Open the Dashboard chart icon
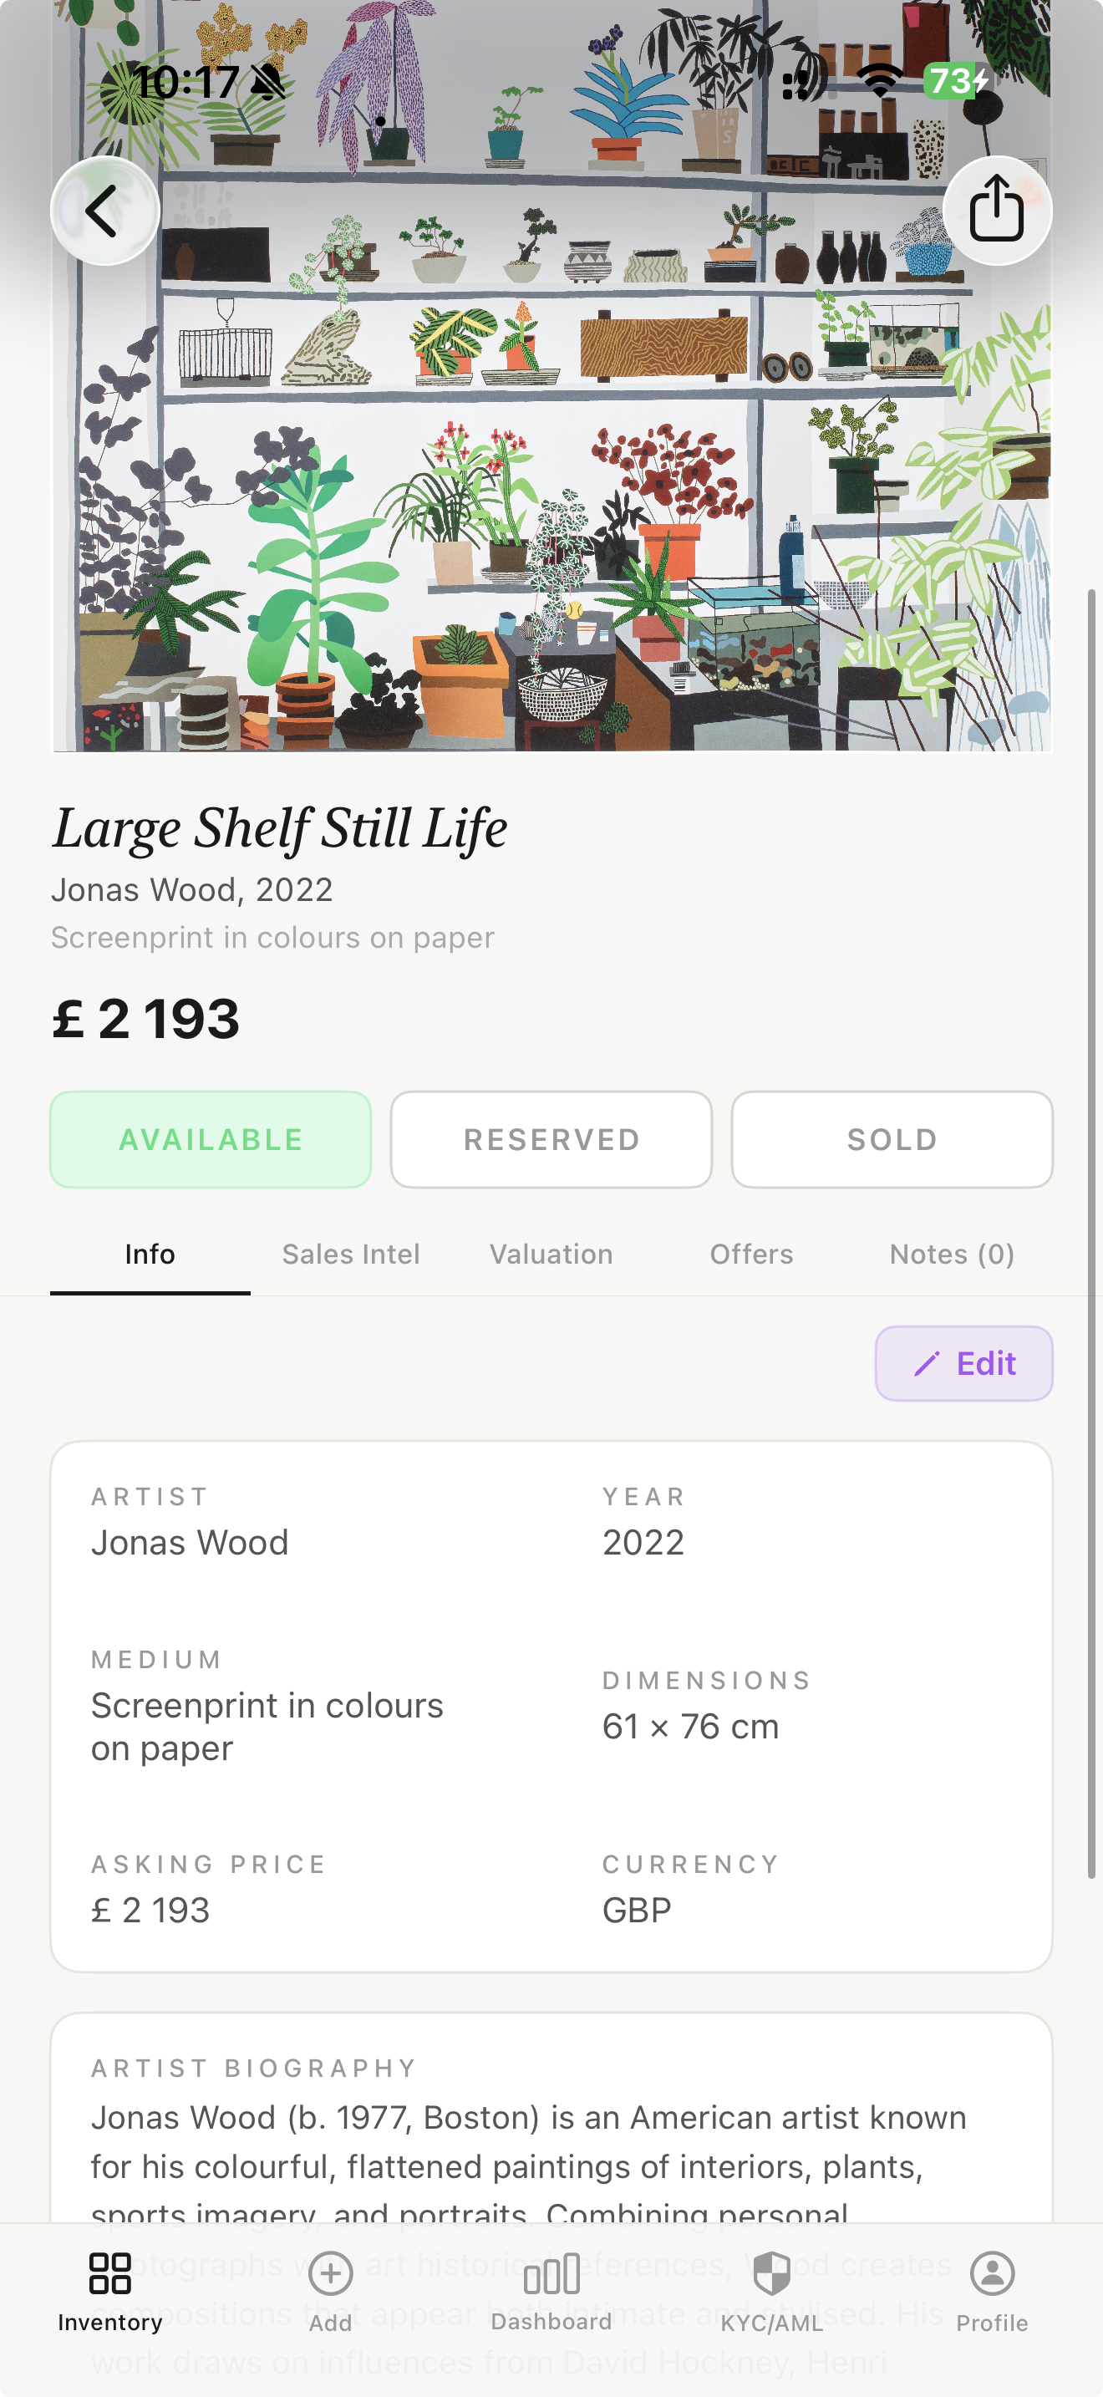 (x=551, y=2273)
